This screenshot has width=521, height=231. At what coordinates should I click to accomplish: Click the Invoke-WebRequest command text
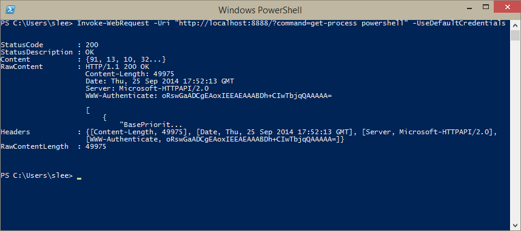point(113,23)
